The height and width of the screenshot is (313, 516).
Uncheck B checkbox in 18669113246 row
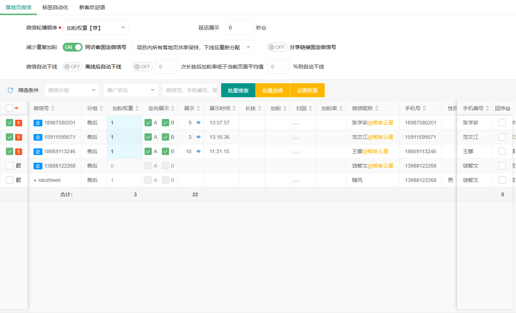[165, 151]
